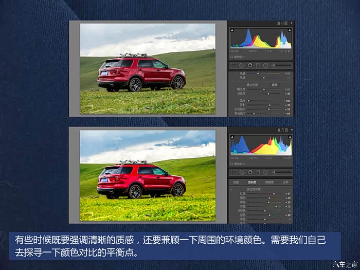
Task: Click the 色调 tint slider
Action: tap(263, 78)
